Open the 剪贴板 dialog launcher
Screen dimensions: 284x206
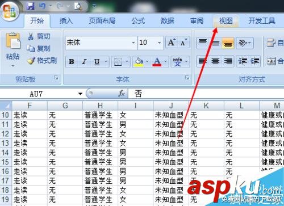point(56,78)
